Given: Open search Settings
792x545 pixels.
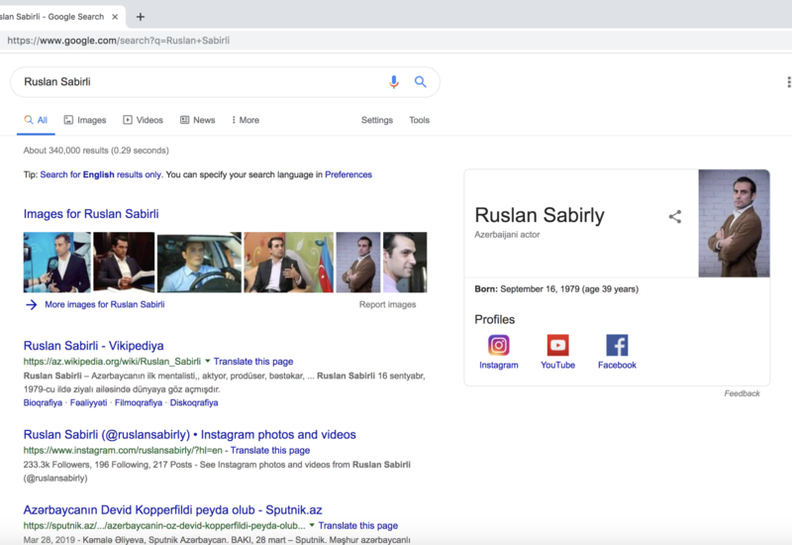Looking at the screenshot, I should 377,120.
